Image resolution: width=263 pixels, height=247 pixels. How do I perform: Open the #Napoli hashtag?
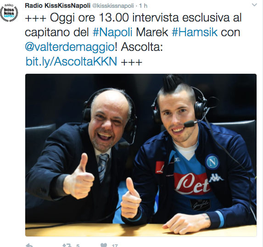pyautogui.click(x=112, y=32)
